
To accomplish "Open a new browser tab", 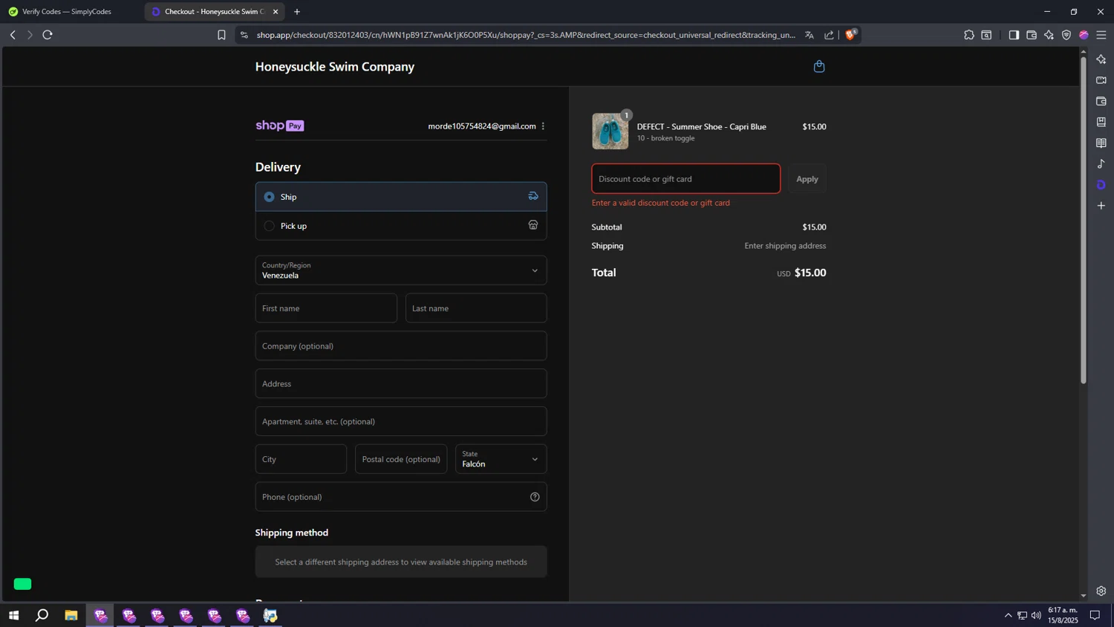I will pyautogui.click(x=297, y=12).
